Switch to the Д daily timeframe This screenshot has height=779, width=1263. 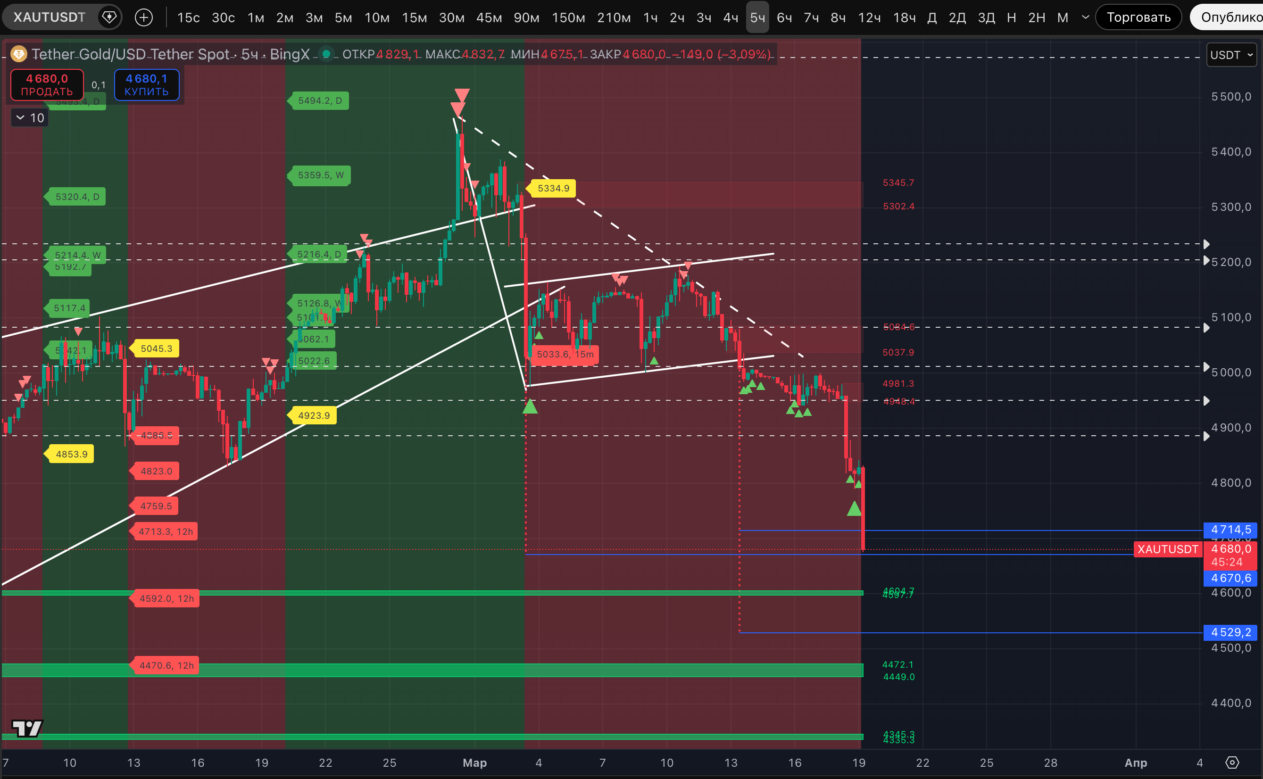[931, 17]
